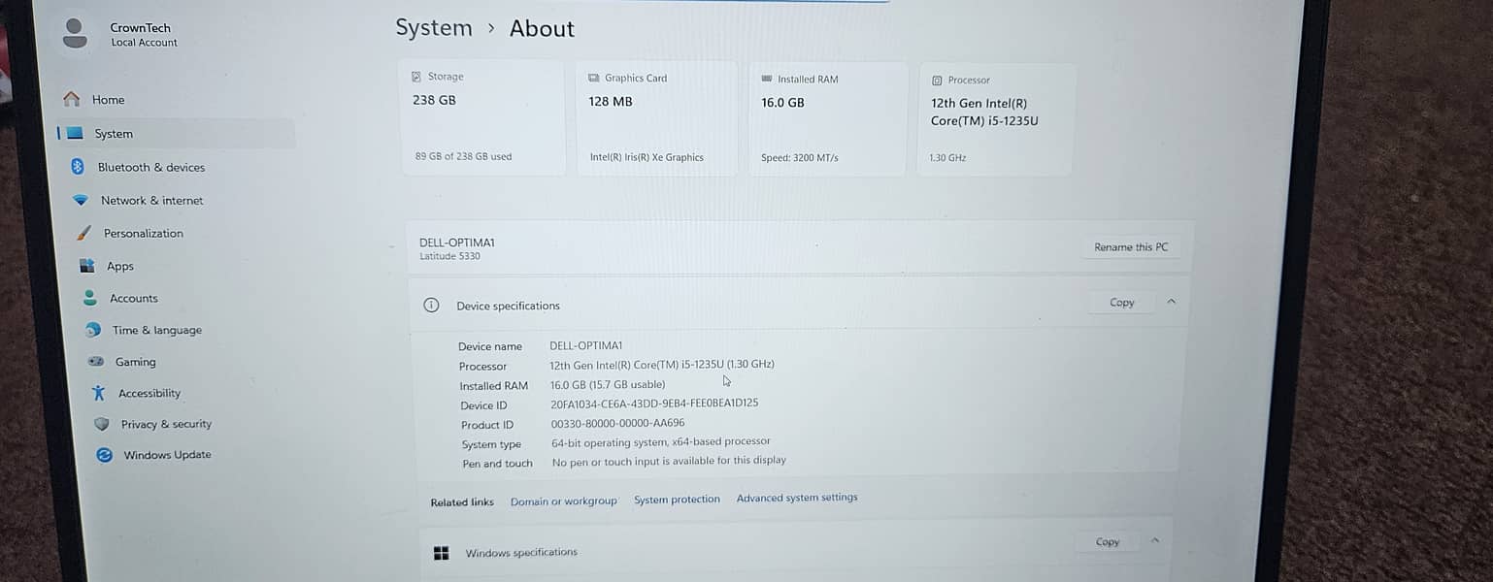Open Network & internet settings
The image size is (1493, 582).
[x=151, y=201]
